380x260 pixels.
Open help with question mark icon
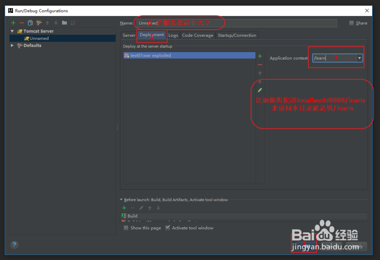pyautogui.click(x=14, y=245)
